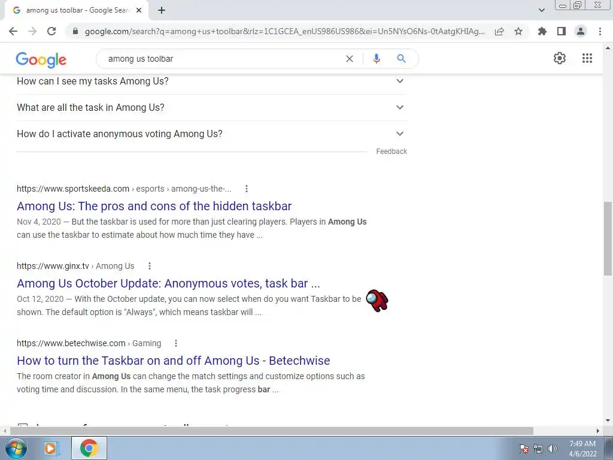Image resolution: width=613 pixels, height=460 pixels.
Task: Open the betechwise result options menu
Action: click(176, 343)
